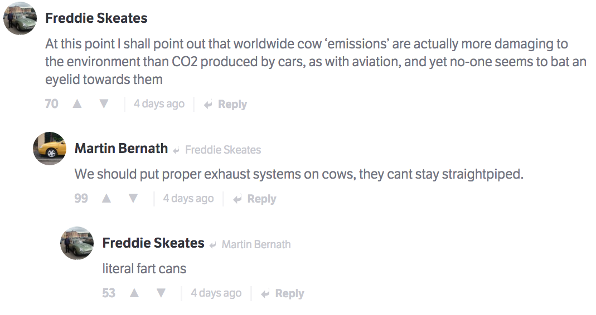
Task: Reply to the cow emissions comment
Action: click(226, 105)
